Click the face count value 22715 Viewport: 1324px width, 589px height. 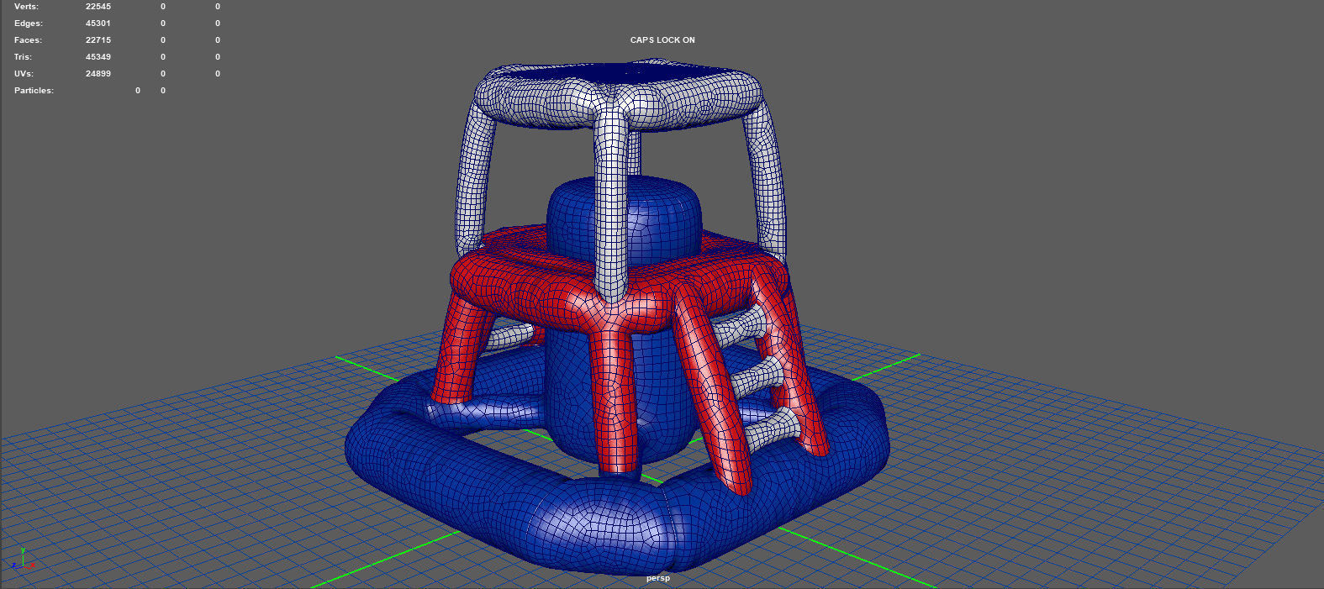point(98,40)
